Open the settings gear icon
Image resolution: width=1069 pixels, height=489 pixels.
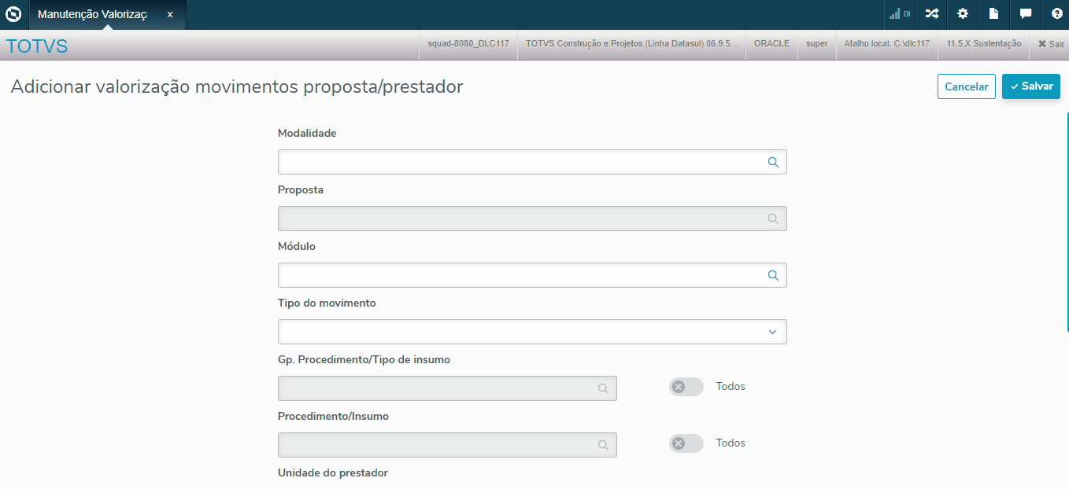[x=963, y=14]
